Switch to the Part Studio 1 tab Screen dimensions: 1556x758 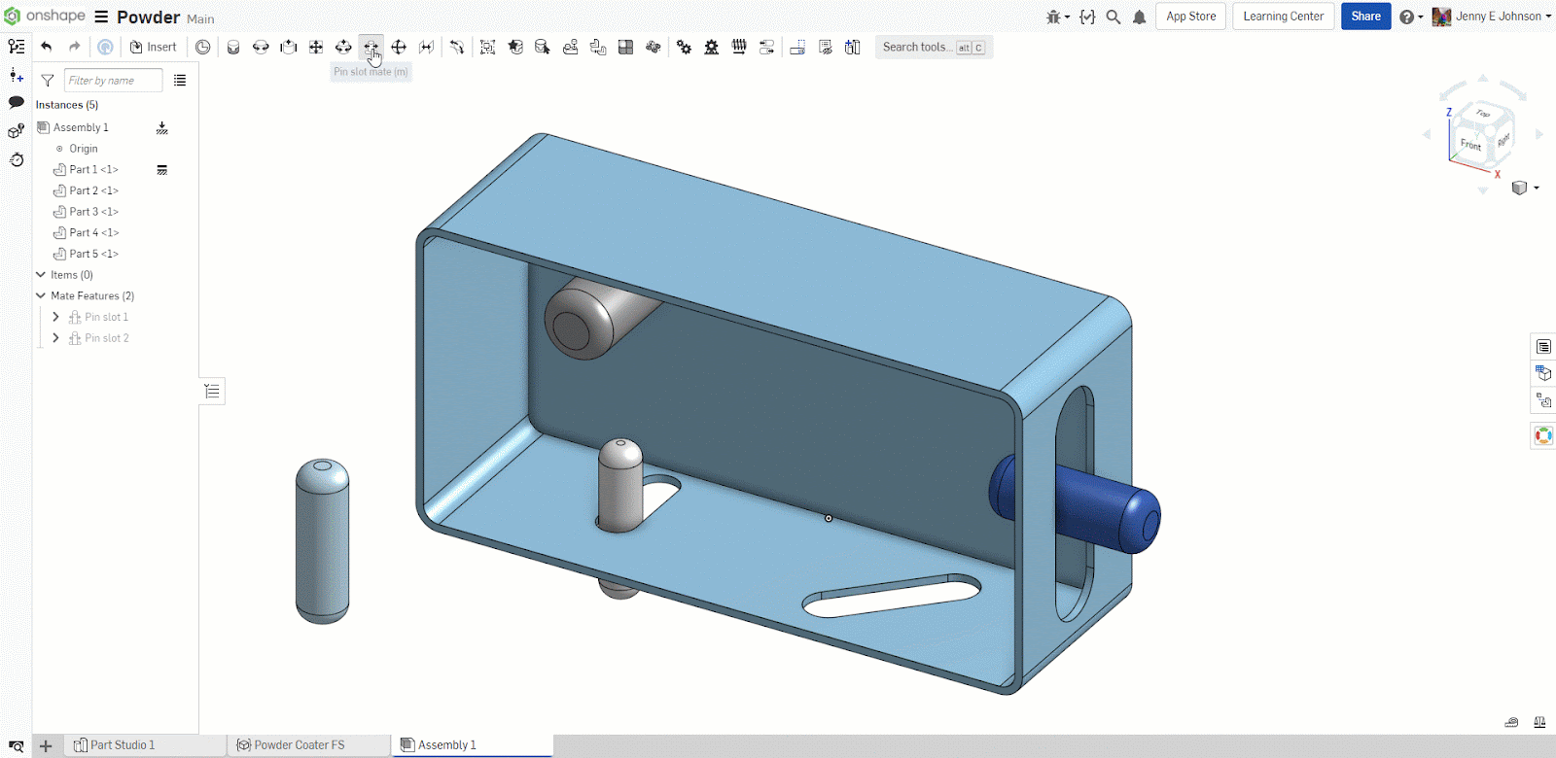(122, 745)
